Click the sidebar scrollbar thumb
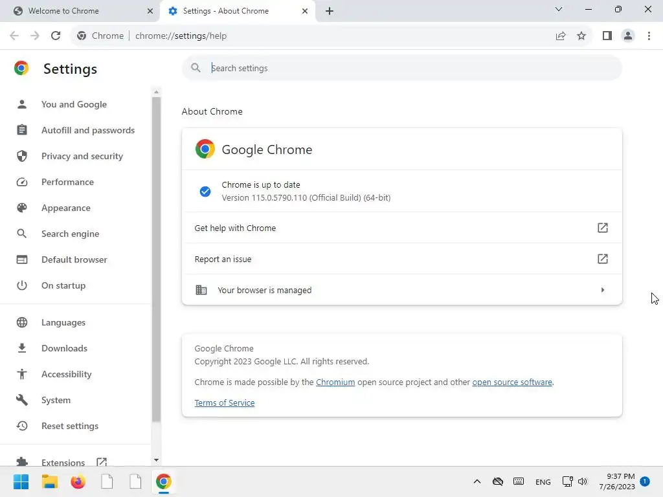This screenshot has height=497, width=663. point(157,259)
